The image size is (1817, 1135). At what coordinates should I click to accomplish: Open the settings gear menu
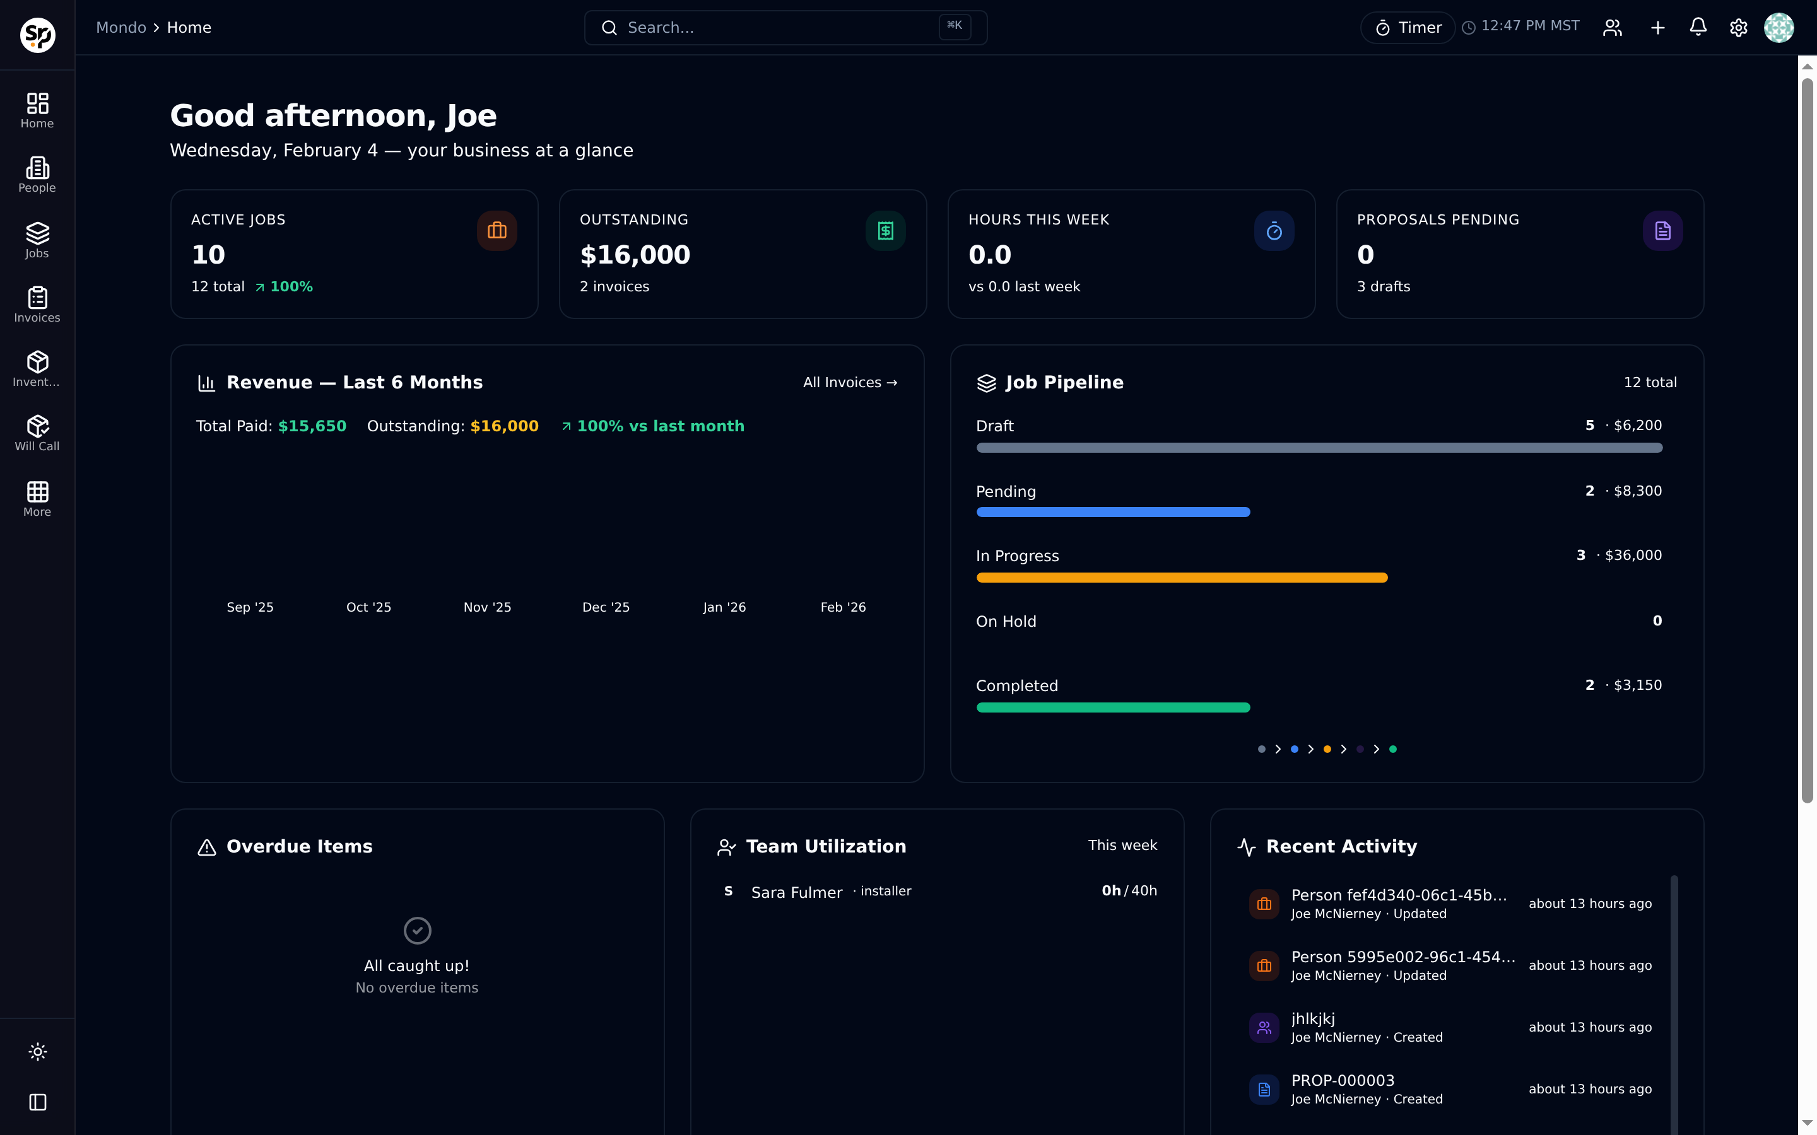point(1738,27)
